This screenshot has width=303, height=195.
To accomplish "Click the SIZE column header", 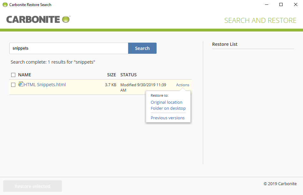I will point(112,74).
